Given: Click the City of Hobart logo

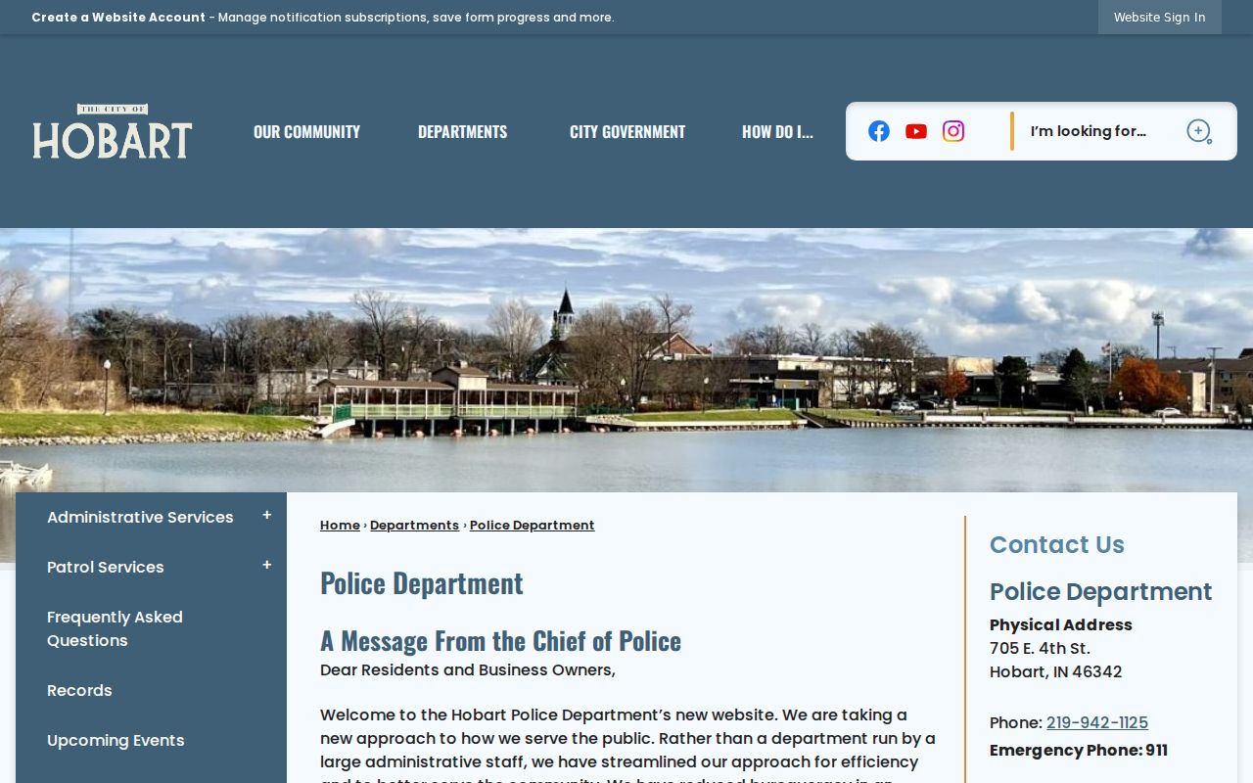Looking at the screenshot, I should click(113, 131).
